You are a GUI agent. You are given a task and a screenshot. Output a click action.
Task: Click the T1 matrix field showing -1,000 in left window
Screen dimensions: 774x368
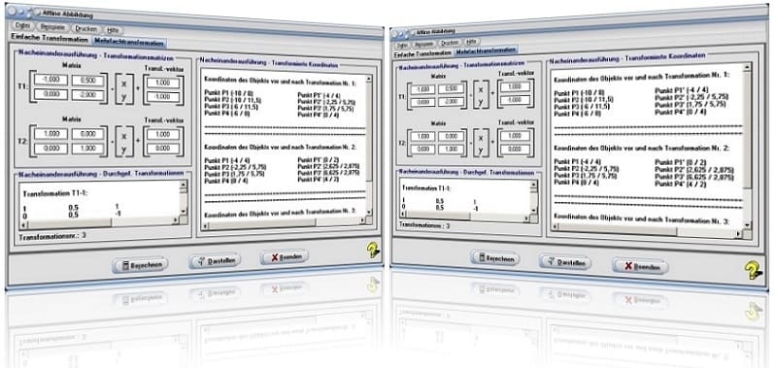point(50,80)
